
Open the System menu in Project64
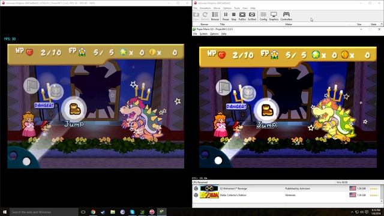point(203,34)
